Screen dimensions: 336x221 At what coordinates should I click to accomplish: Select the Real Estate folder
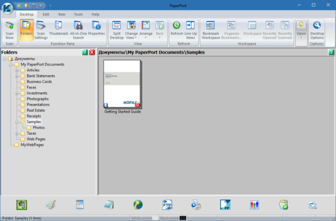pos(35,110)
